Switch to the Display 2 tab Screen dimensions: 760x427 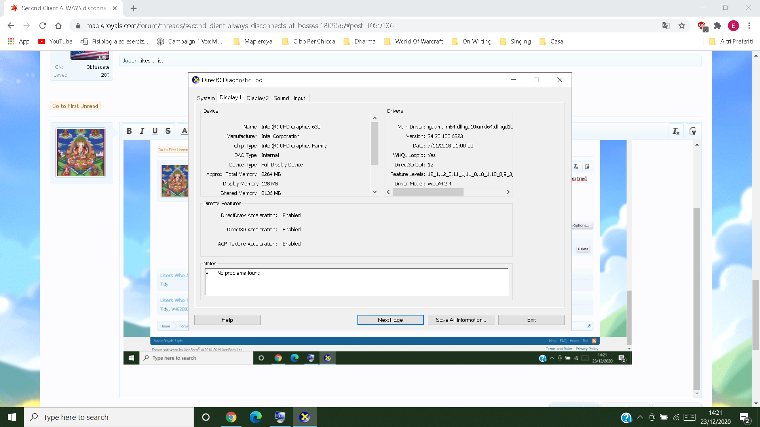point(257,98)
